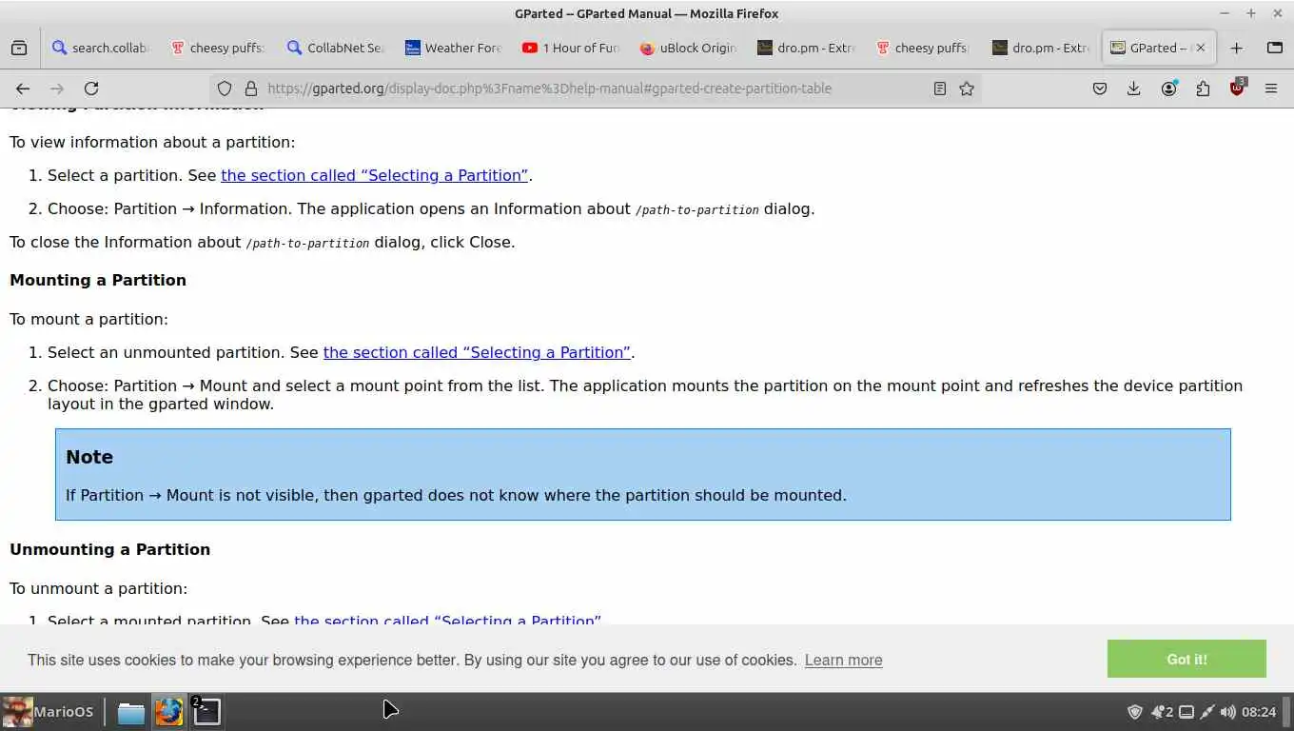
Task: Open the Extensions puzzle-piece icon
Action: [x=1204, y=89]
